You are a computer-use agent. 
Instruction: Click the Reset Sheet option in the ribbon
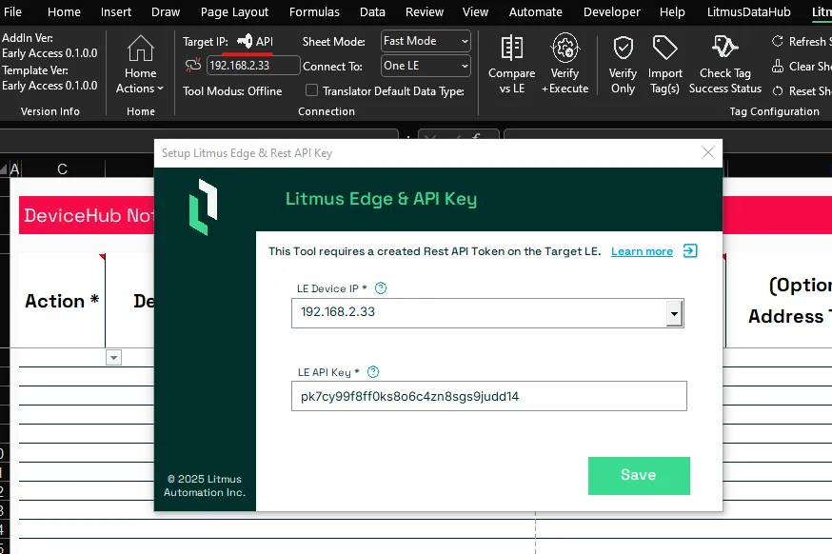(x=802, y=91)
